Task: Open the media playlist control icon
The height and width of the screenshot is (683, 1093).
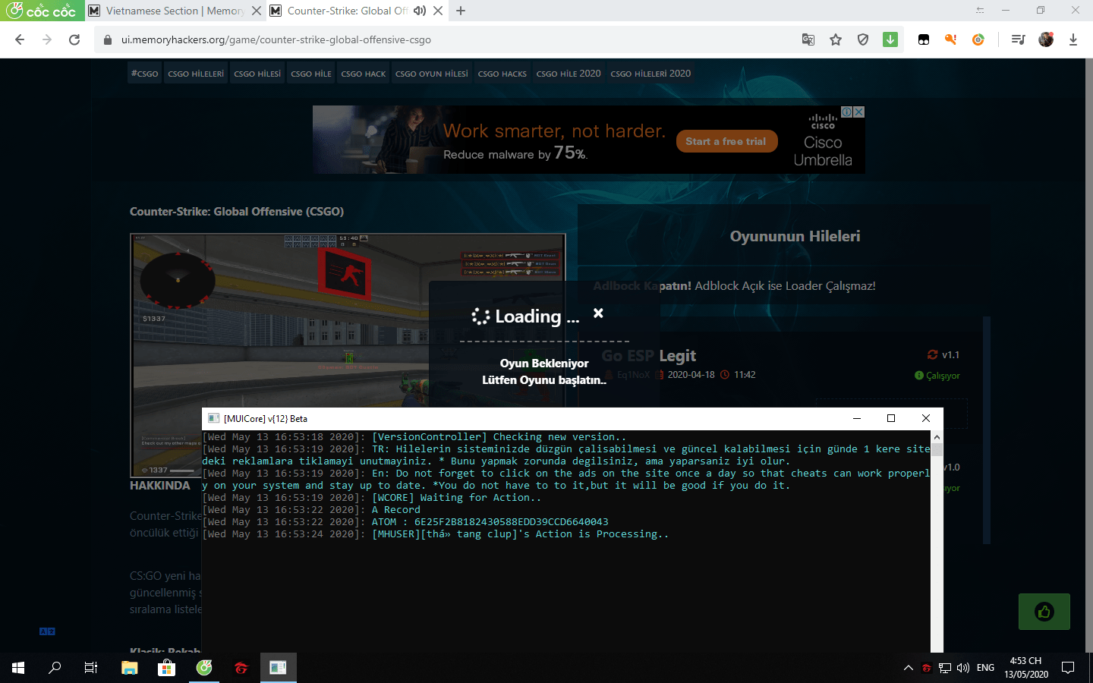Action: coord(1019,39)
